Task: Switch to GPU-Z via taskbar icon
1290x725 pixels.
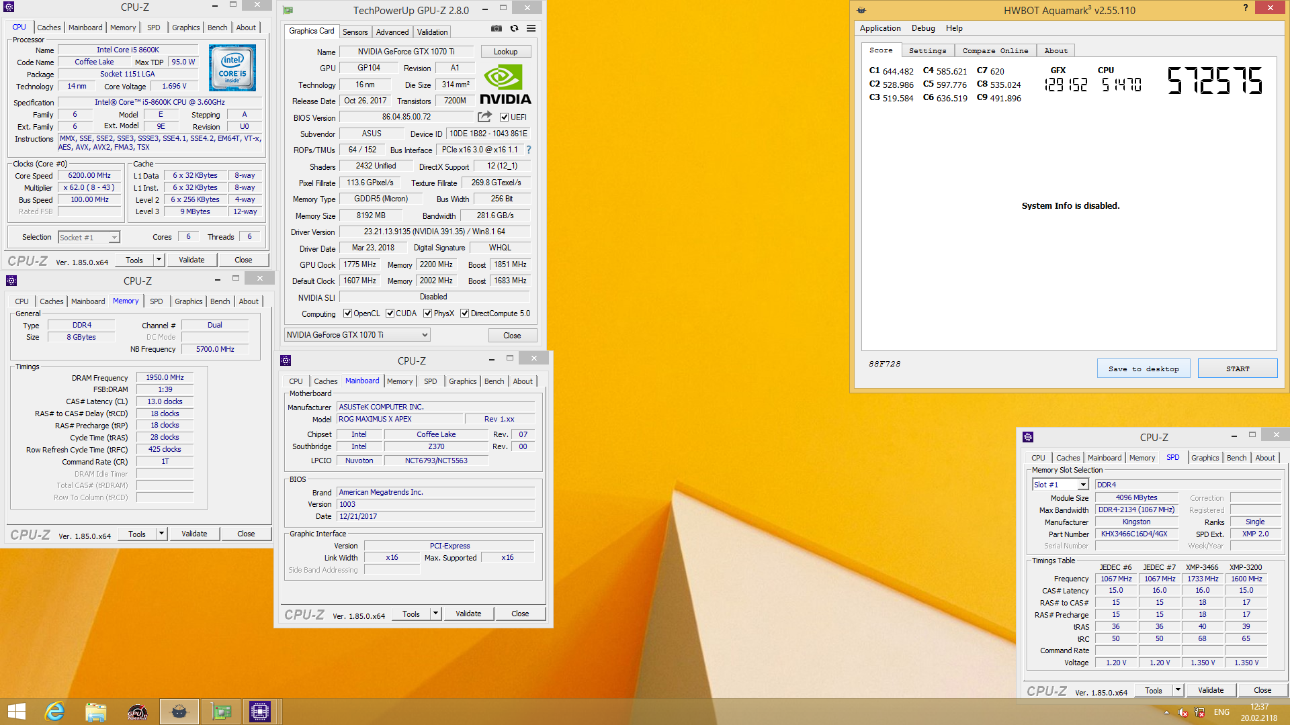Action: (x=220, y=712)
